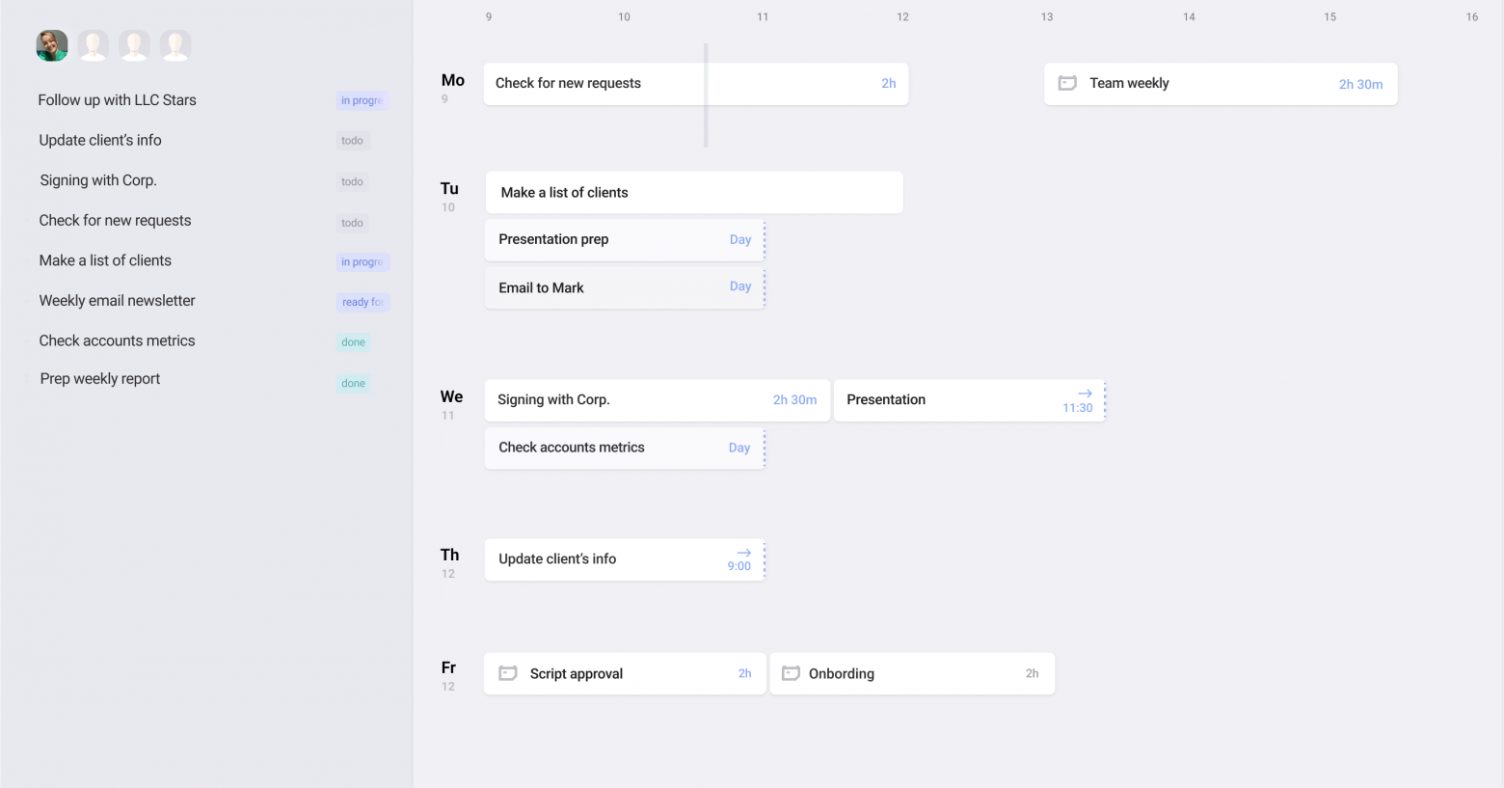This screenshot has height=788, width=1504.
Task: Select the last placeholder avatar in the row
Action: [x=175, y=45]
